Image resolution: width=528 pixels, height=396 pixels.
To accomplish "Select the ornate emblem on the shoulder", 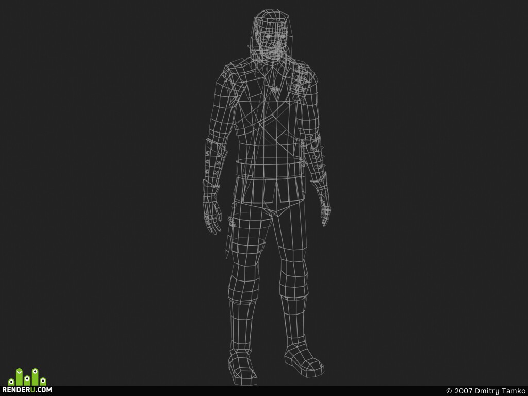I will coord(299,82).
